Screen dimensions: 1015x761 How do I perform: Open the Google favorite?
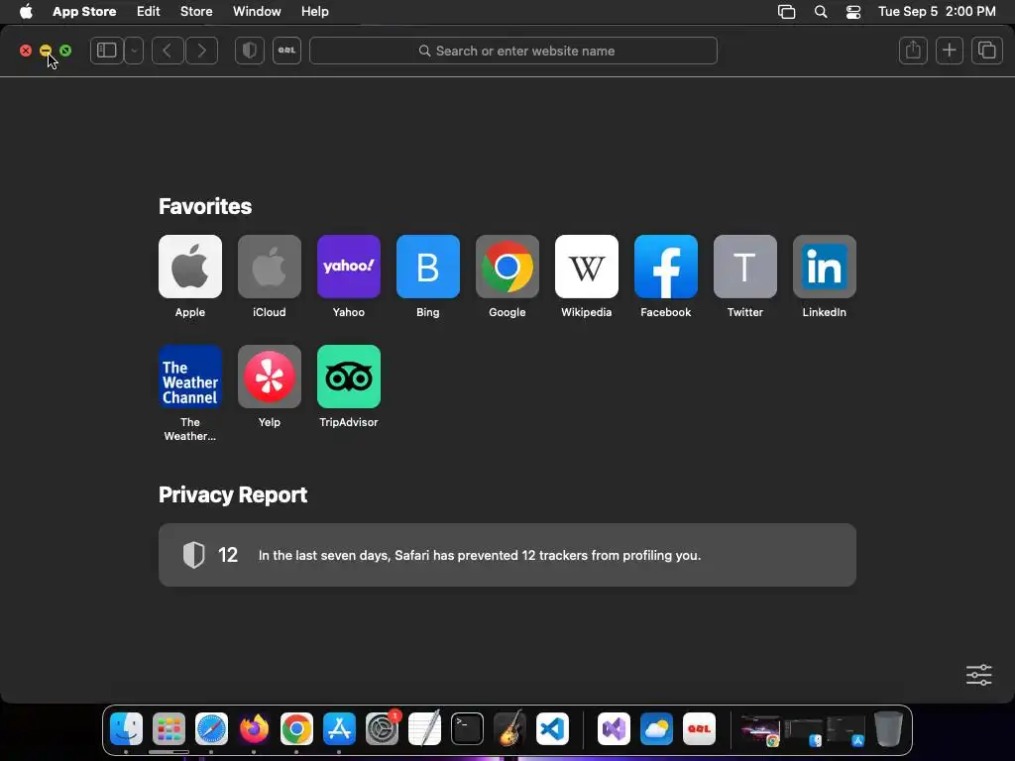coord(507,267)
